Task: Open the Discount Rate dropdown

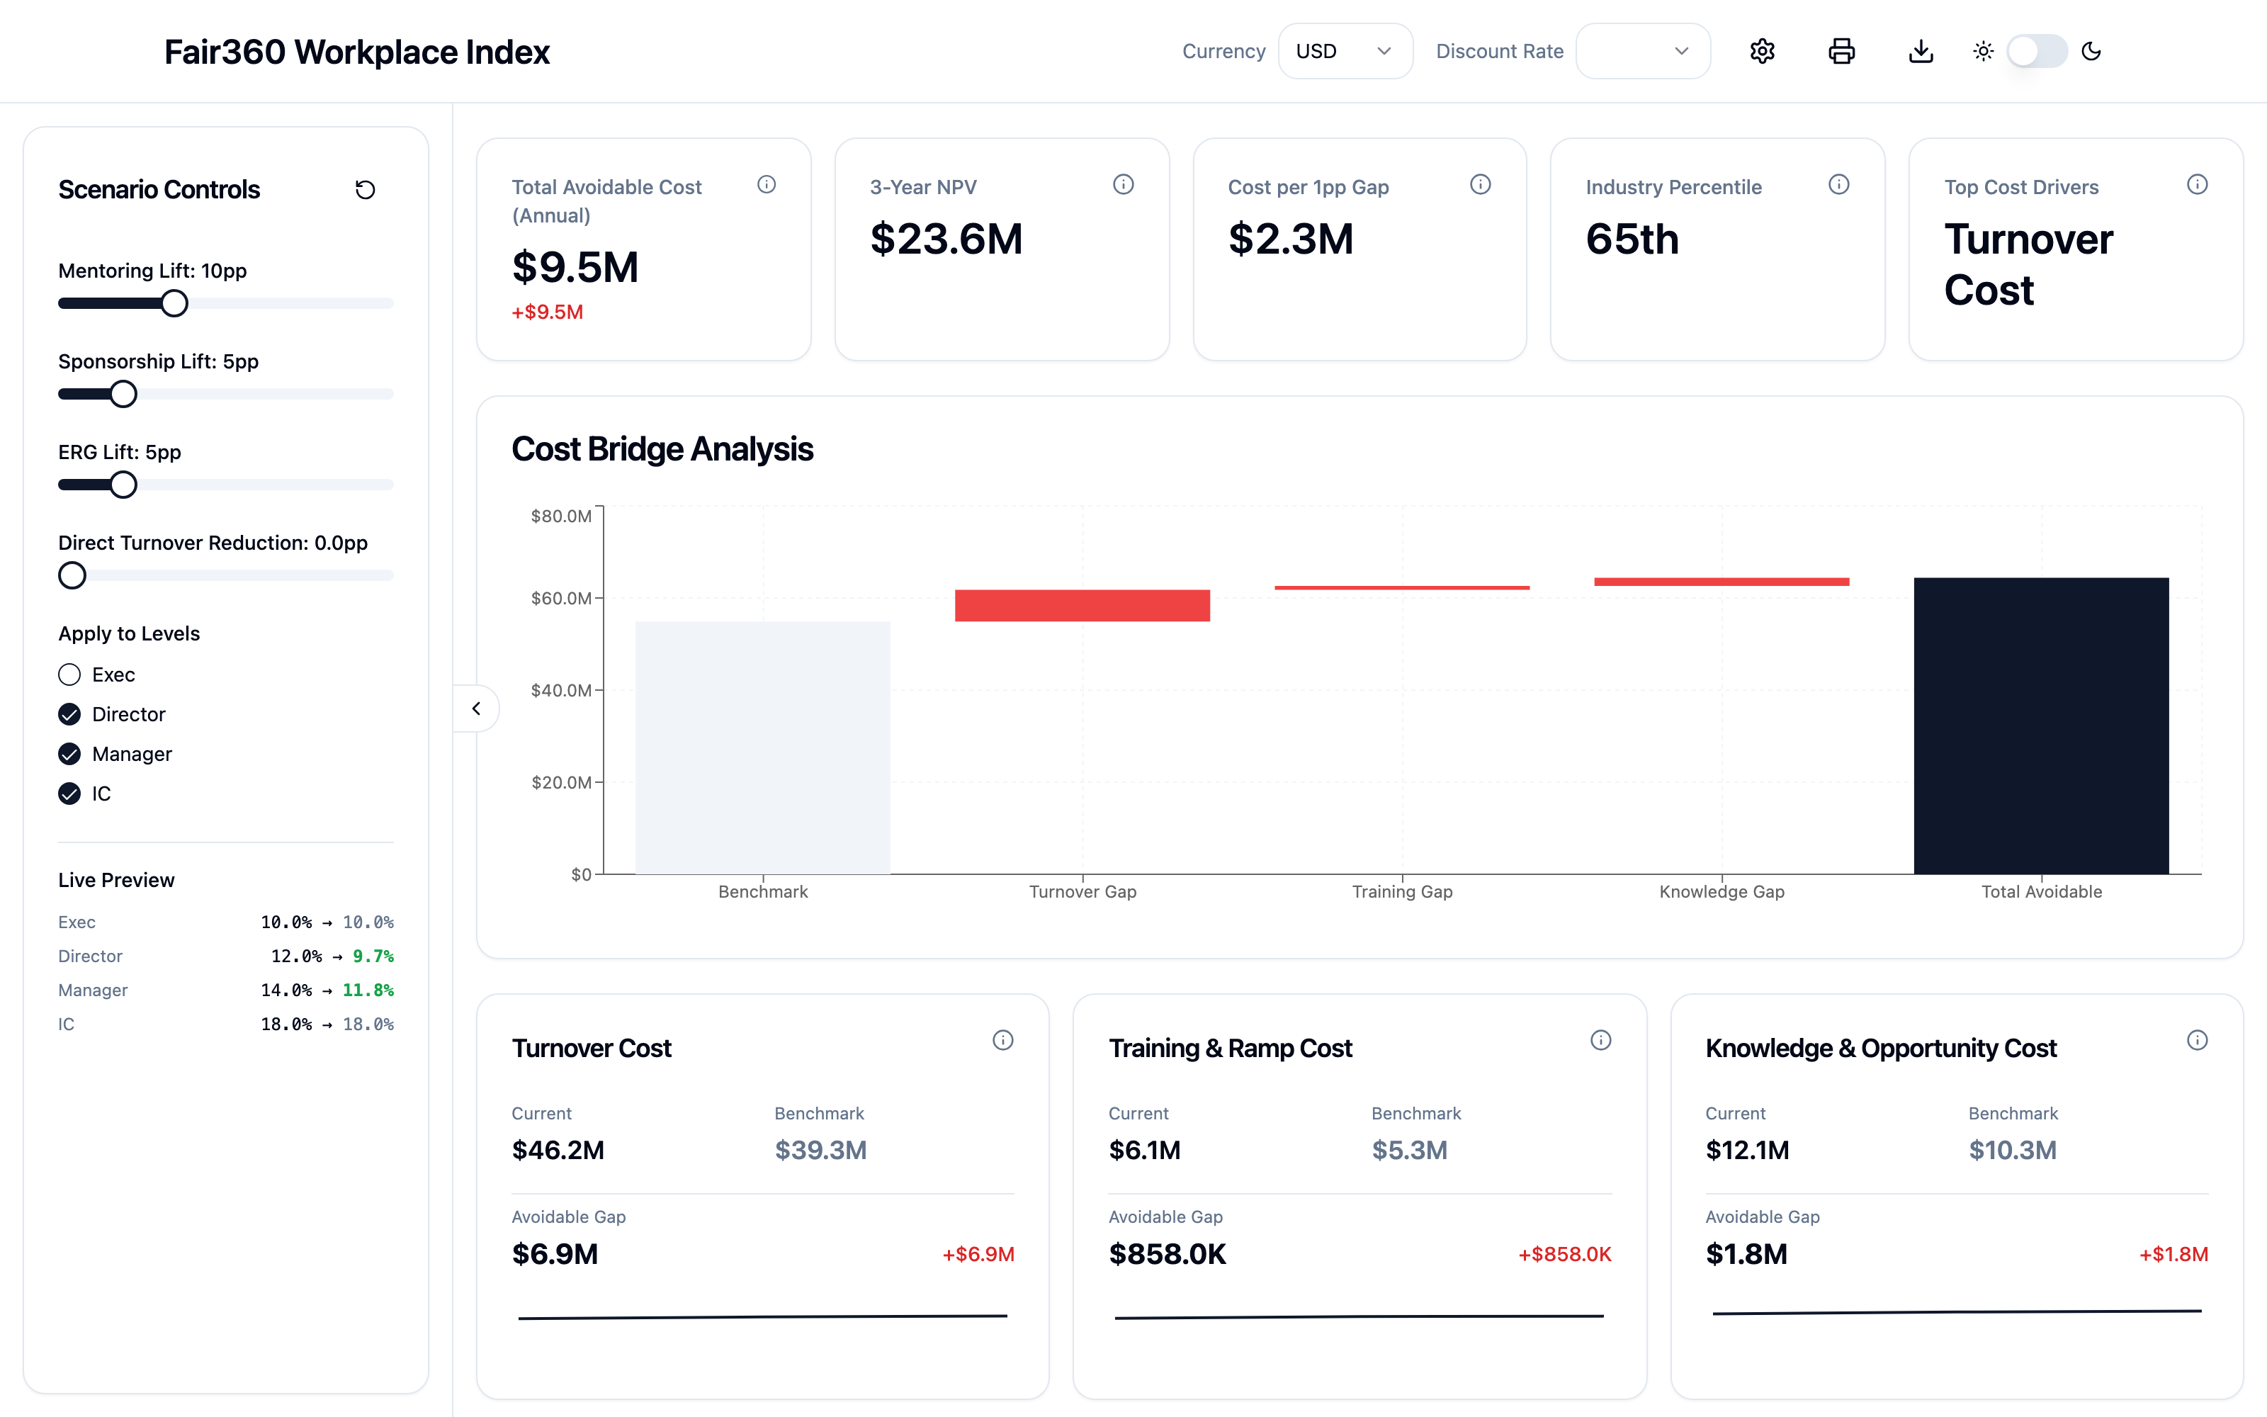Action: 1643,52
